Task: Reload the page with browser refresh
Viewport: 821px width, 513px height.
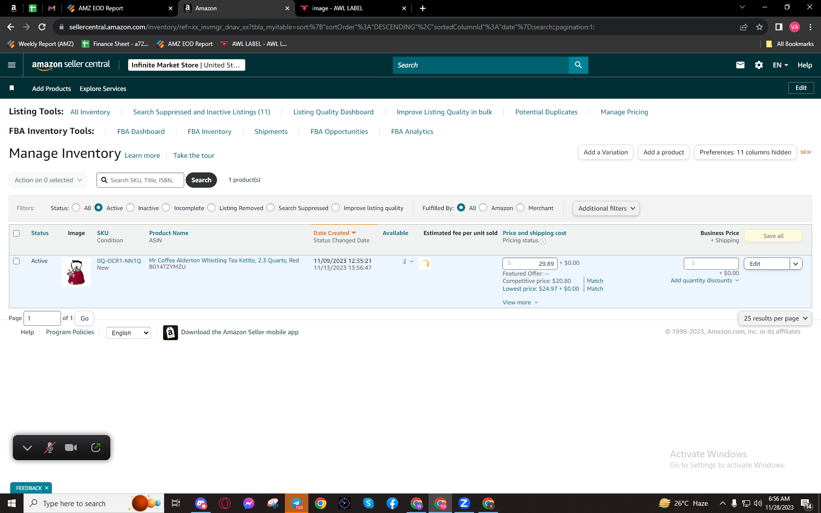Action: coord(42,27)
